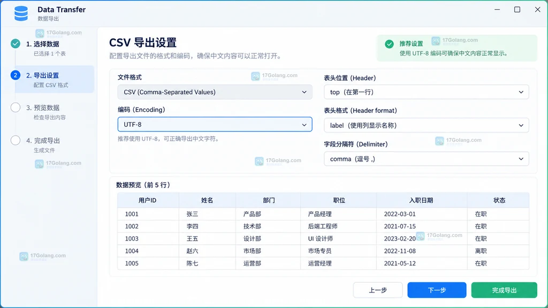Click the date 2022-11-08
This screenshot has width=548, height=308.
400,251
